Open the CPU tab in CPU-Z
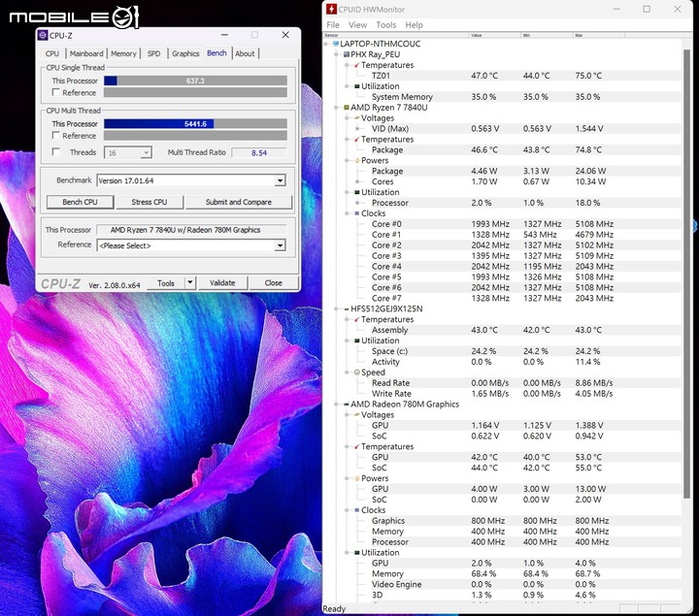 pyautogui.click(x=52, y=53)
